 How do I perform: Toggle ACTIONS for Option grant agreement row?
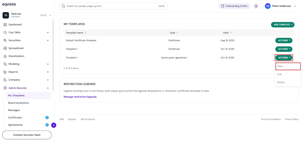pos(284,58)
